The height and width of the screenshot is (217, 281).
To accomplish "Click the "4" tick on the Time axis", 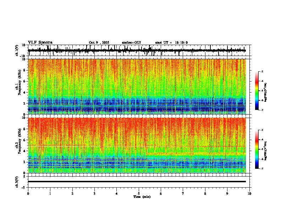I will [x=117, y=194].
